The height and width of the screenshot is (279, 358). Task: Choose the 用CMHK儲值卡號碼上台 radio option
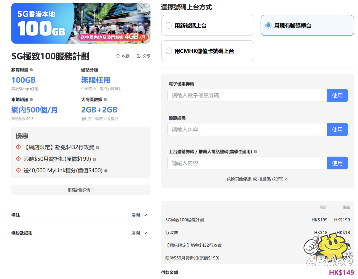208,51
